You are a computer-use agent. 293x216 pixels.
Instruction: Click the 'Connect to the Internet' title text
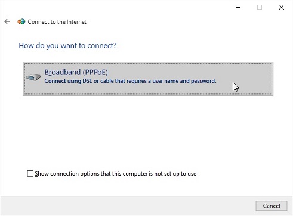57,21
